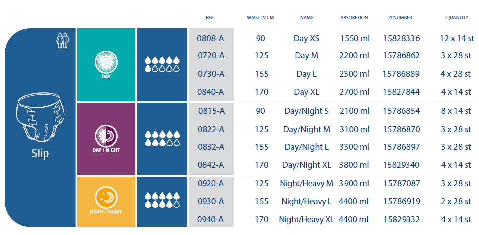479x235 pixels.
Task: Click the Slip product label
Action: click(x=40, y=154)
